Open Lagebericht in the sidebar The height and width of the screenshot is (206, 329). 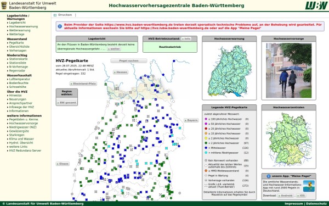pyautogui.click(x=17, y=23)
